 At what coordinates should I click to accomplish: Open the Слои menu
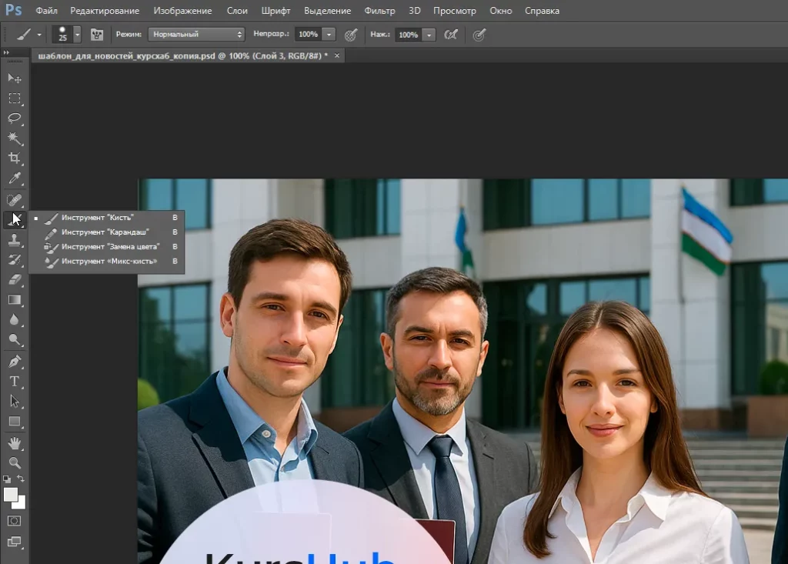pyautogui.click(x=237, y=11)
